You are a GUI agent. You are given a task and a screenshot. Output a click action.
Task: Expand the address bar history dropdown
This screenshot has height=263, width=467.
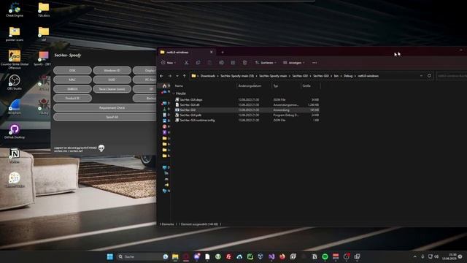click(x=421, y=76)
